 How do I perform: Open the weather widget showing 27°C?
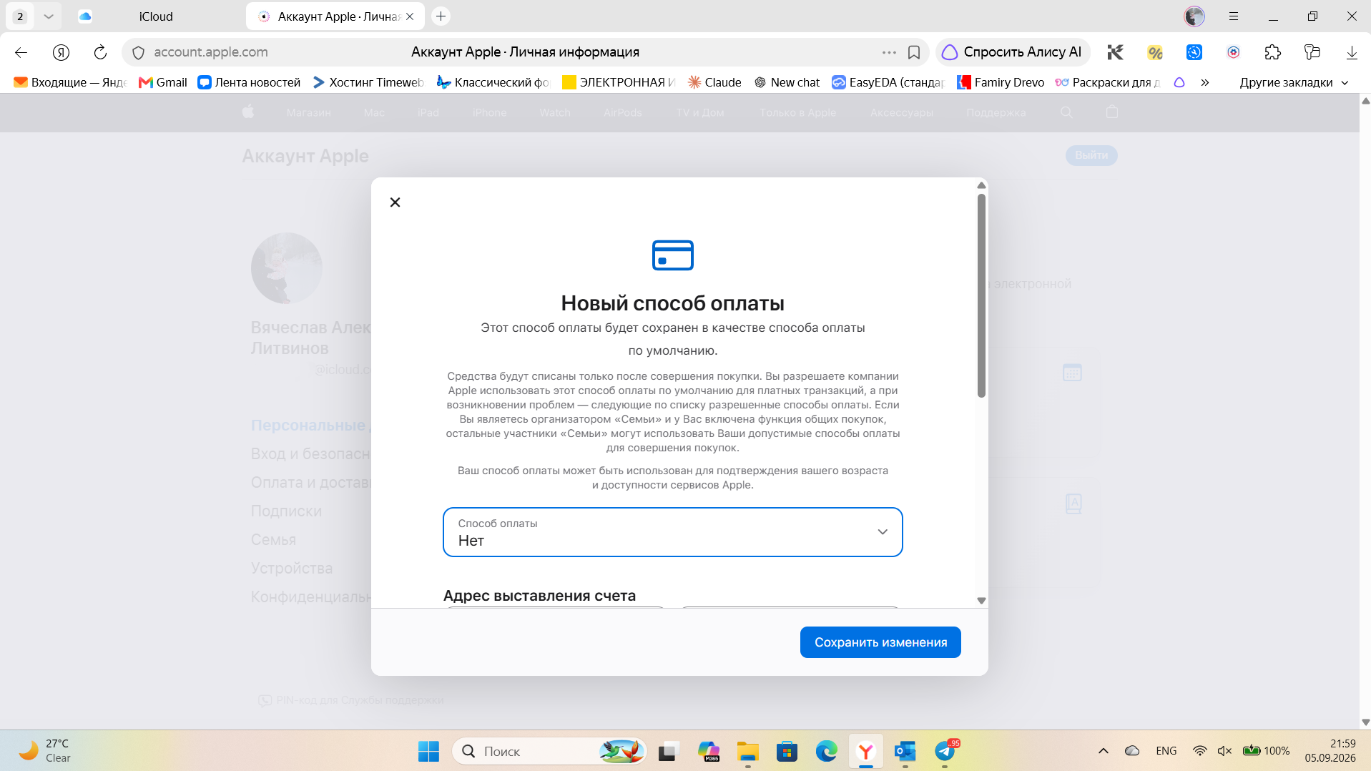44,751
